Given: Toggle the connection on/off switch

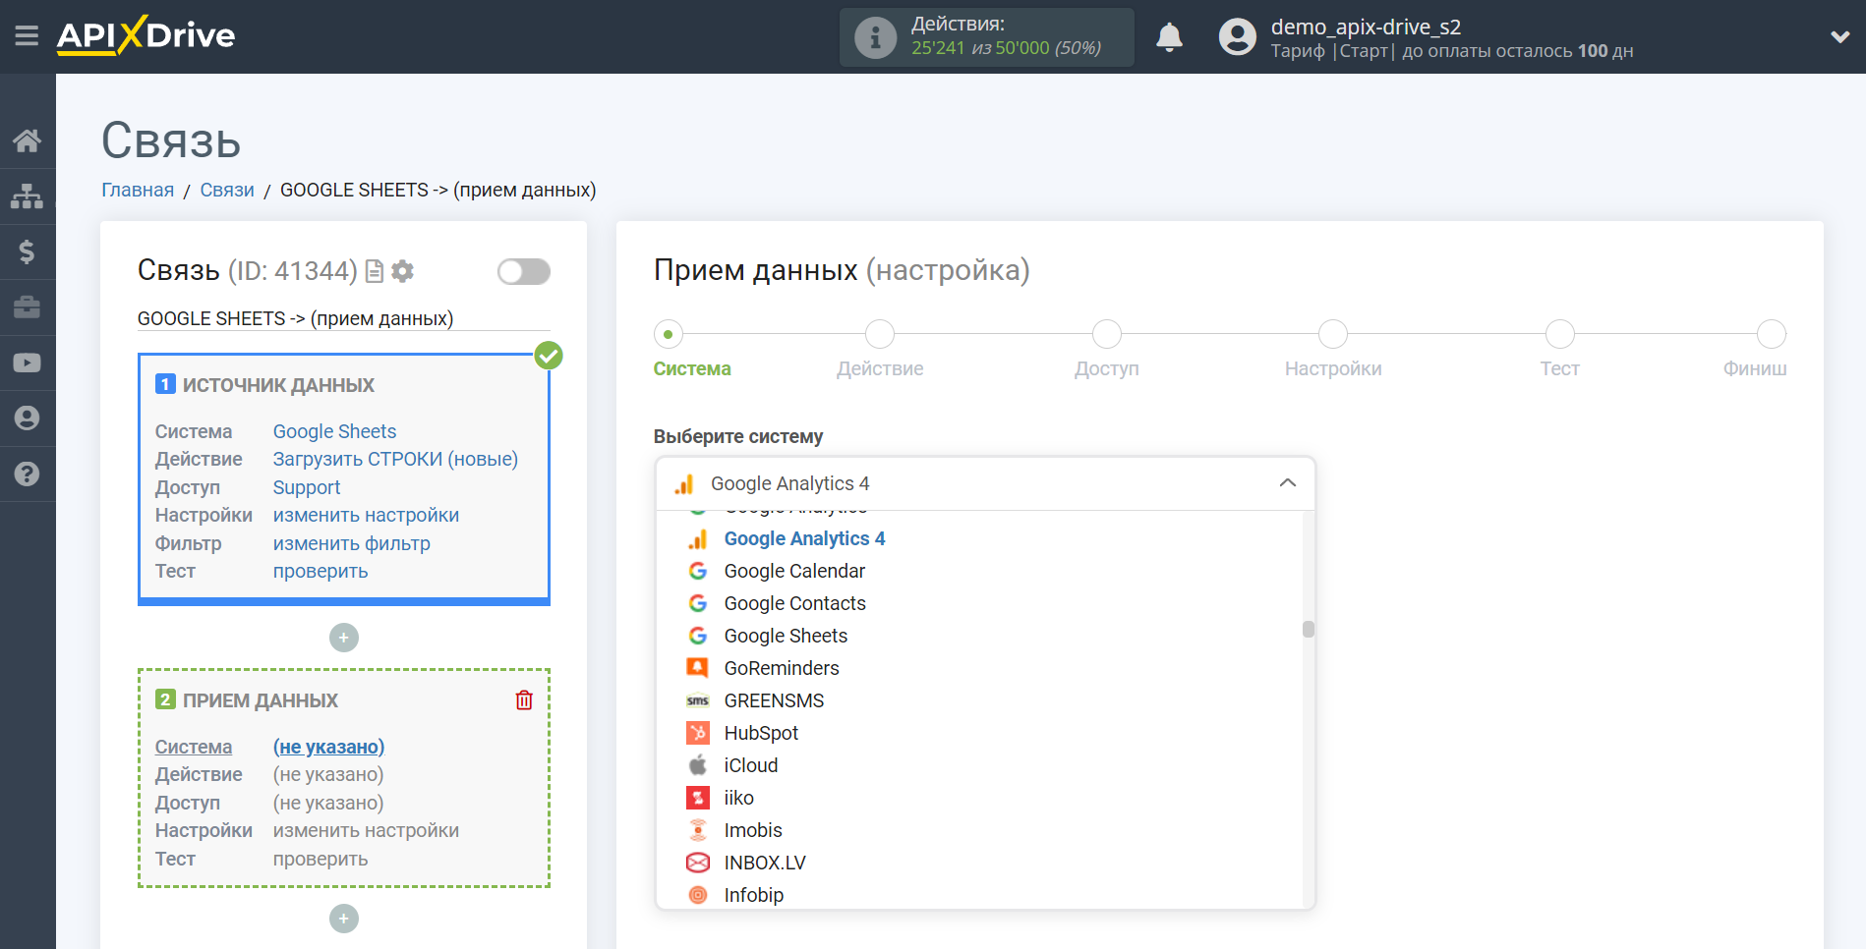Looking at the screenshot, I should coord(523,271).
